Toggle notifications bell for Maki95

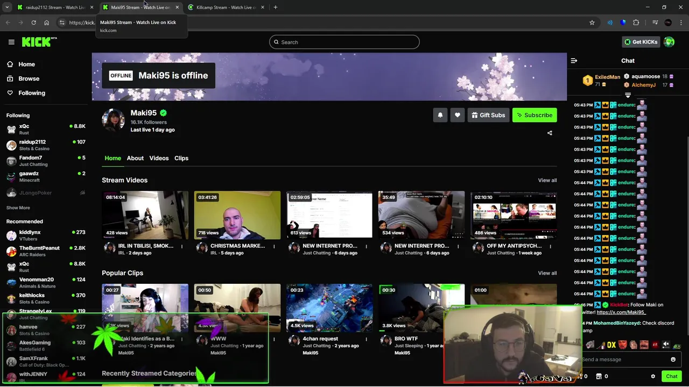[x=440, y=115]
